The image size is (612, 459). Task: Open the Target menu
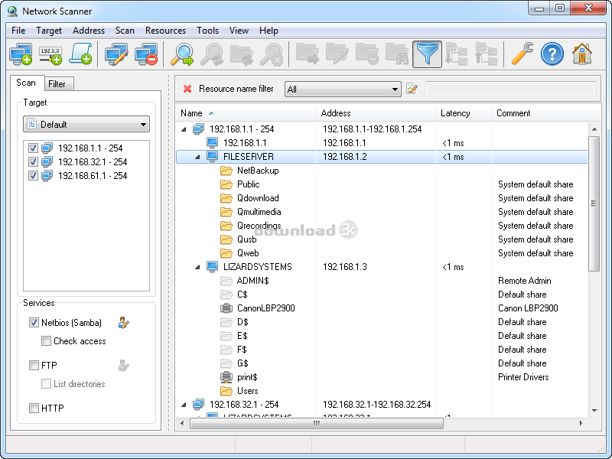pyautogui.click(x=49, y=31)
